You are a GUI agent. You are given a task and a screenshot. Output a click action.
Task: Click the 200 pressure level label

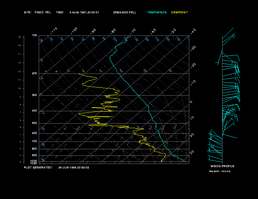click(35, 73)
